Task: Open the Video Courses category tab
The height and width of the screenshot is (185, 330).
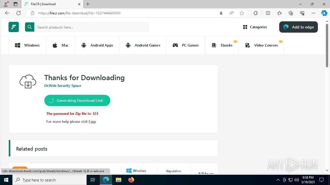Action: coord(261,45)
